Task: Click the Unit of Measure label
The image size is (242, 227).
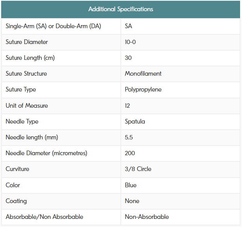Action: click(x=27, y=105)
